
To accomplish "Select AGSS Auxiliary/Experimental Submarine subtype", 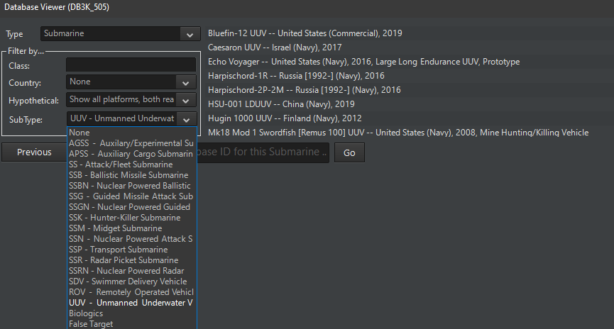I will [131, 143].
